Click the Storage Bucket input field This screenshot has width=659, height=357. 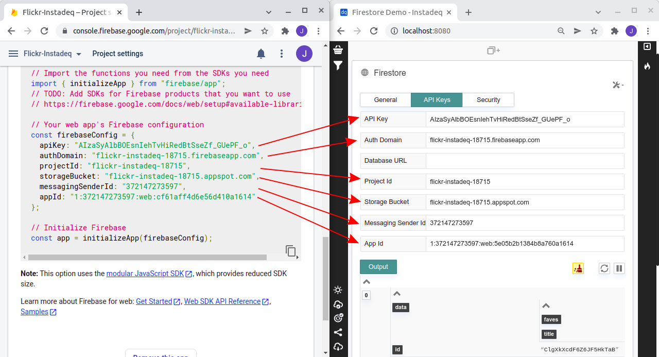[525, 202]
